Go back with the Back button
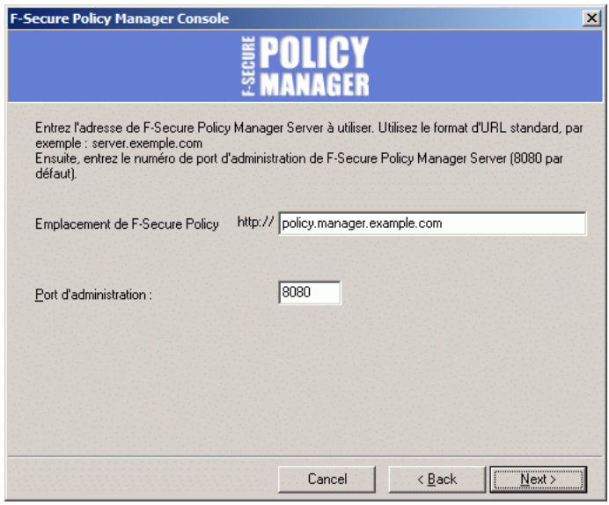Screen dimensions: 609x505 [437, 479]
